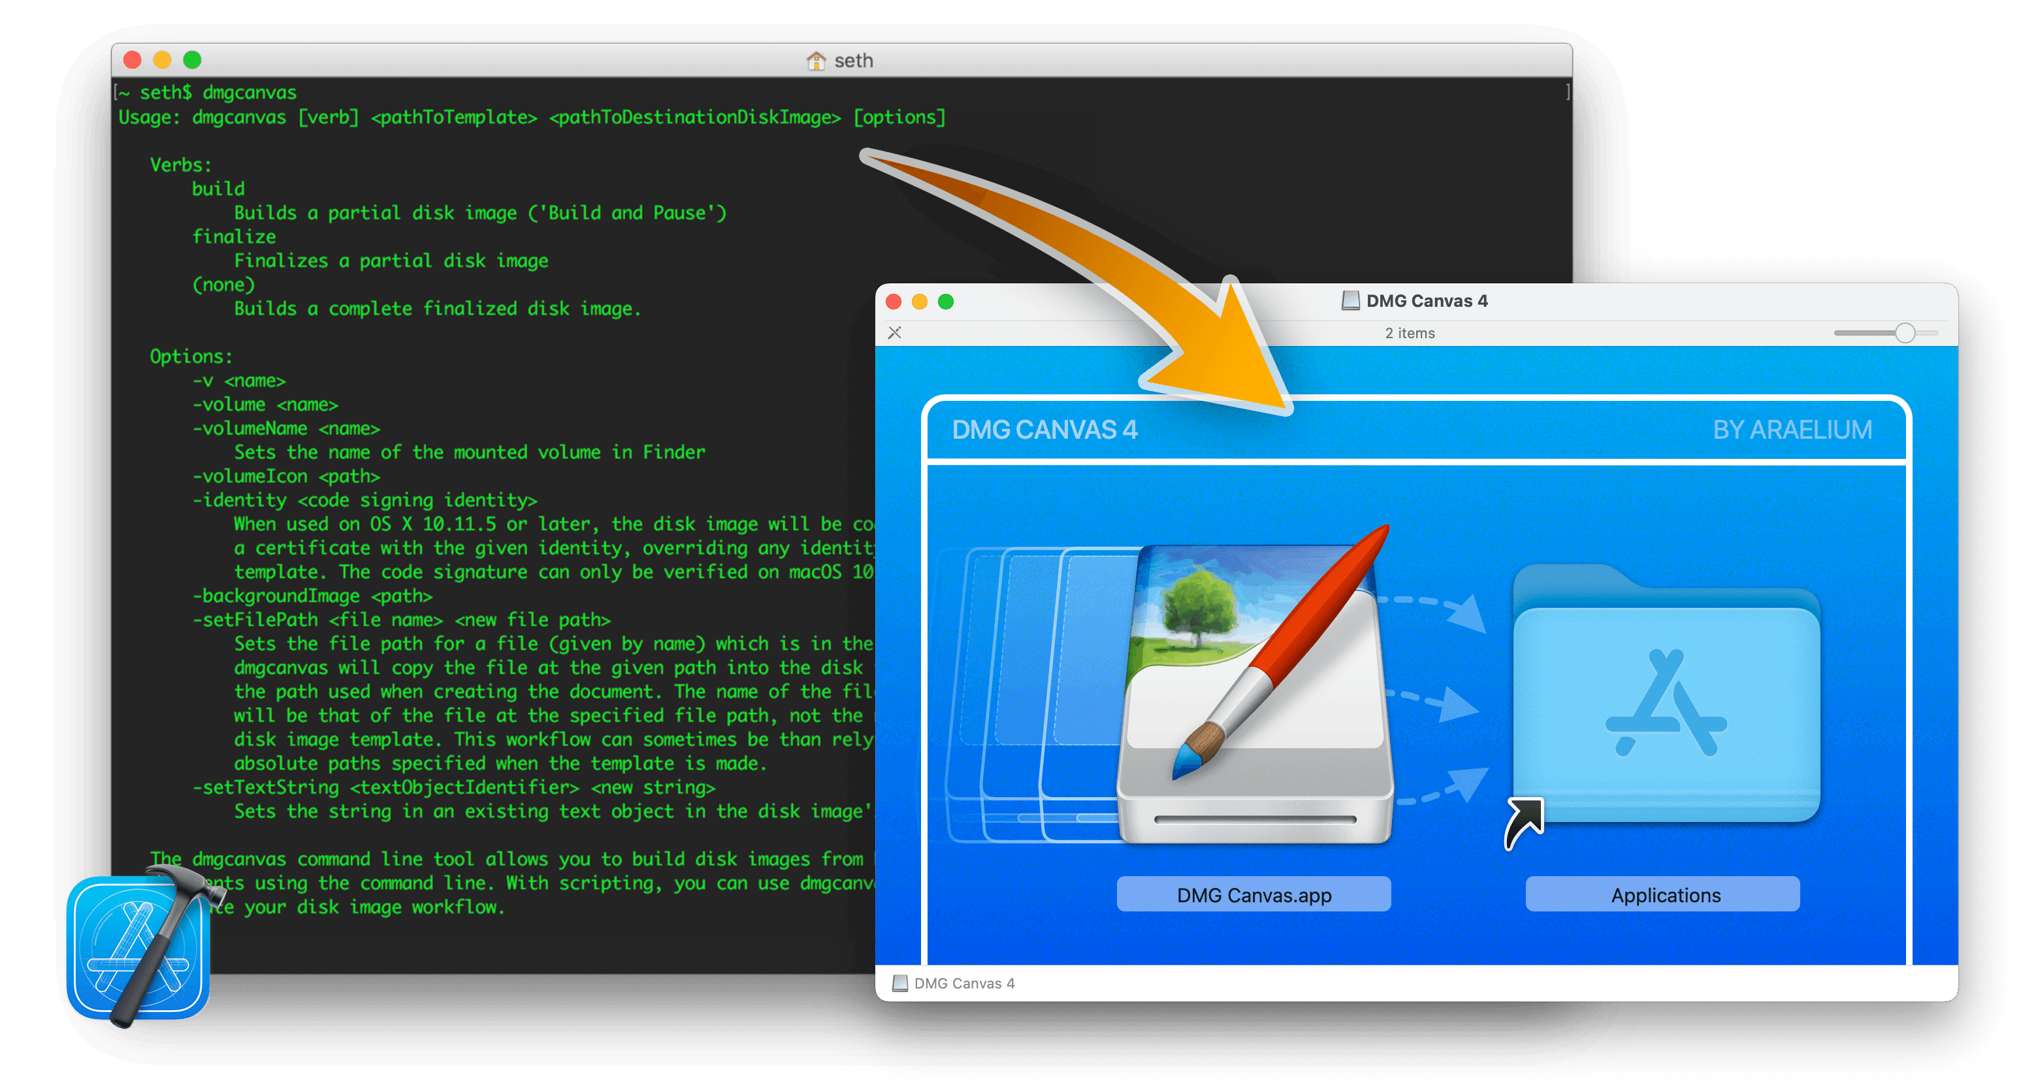The width and height of the screenshot is (2021, 1089).
Task: Click the 'Options:' heading in terminal
Action: pyautogui.click(x=191, y=356)
